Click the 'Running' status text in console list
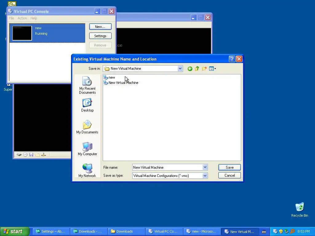Image resolution: width=315 pixels, height=236 pixels. (41, 33)
